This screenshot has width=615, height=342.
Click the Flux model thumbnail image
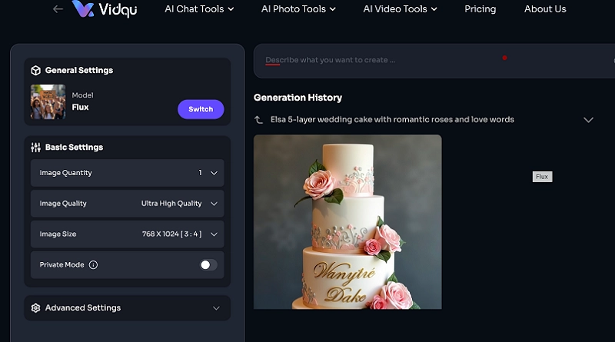coord(48,101)
